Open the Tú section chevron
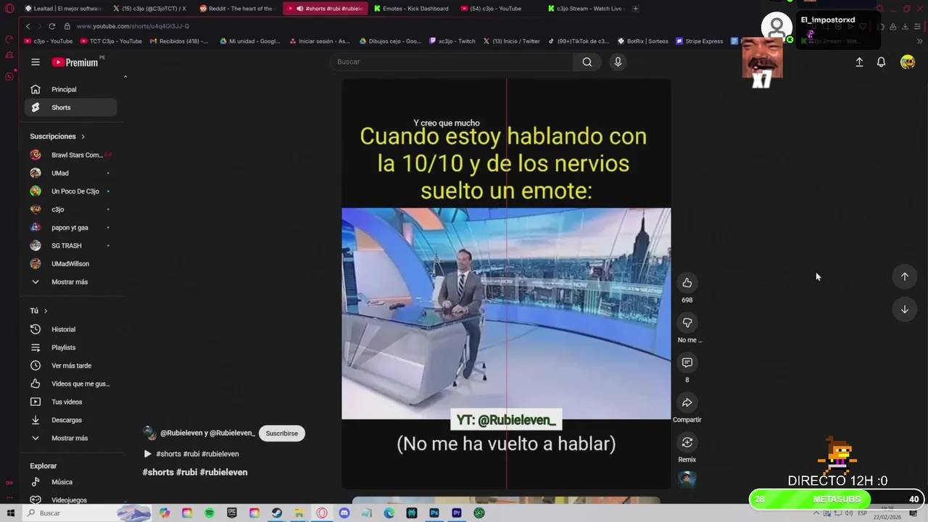This screenshot has height=522, width=928. coord(46,310)
